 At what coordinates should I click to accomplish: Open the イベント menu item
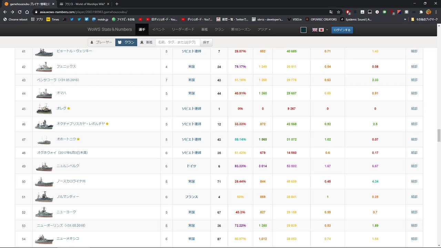tap(158, 30)
